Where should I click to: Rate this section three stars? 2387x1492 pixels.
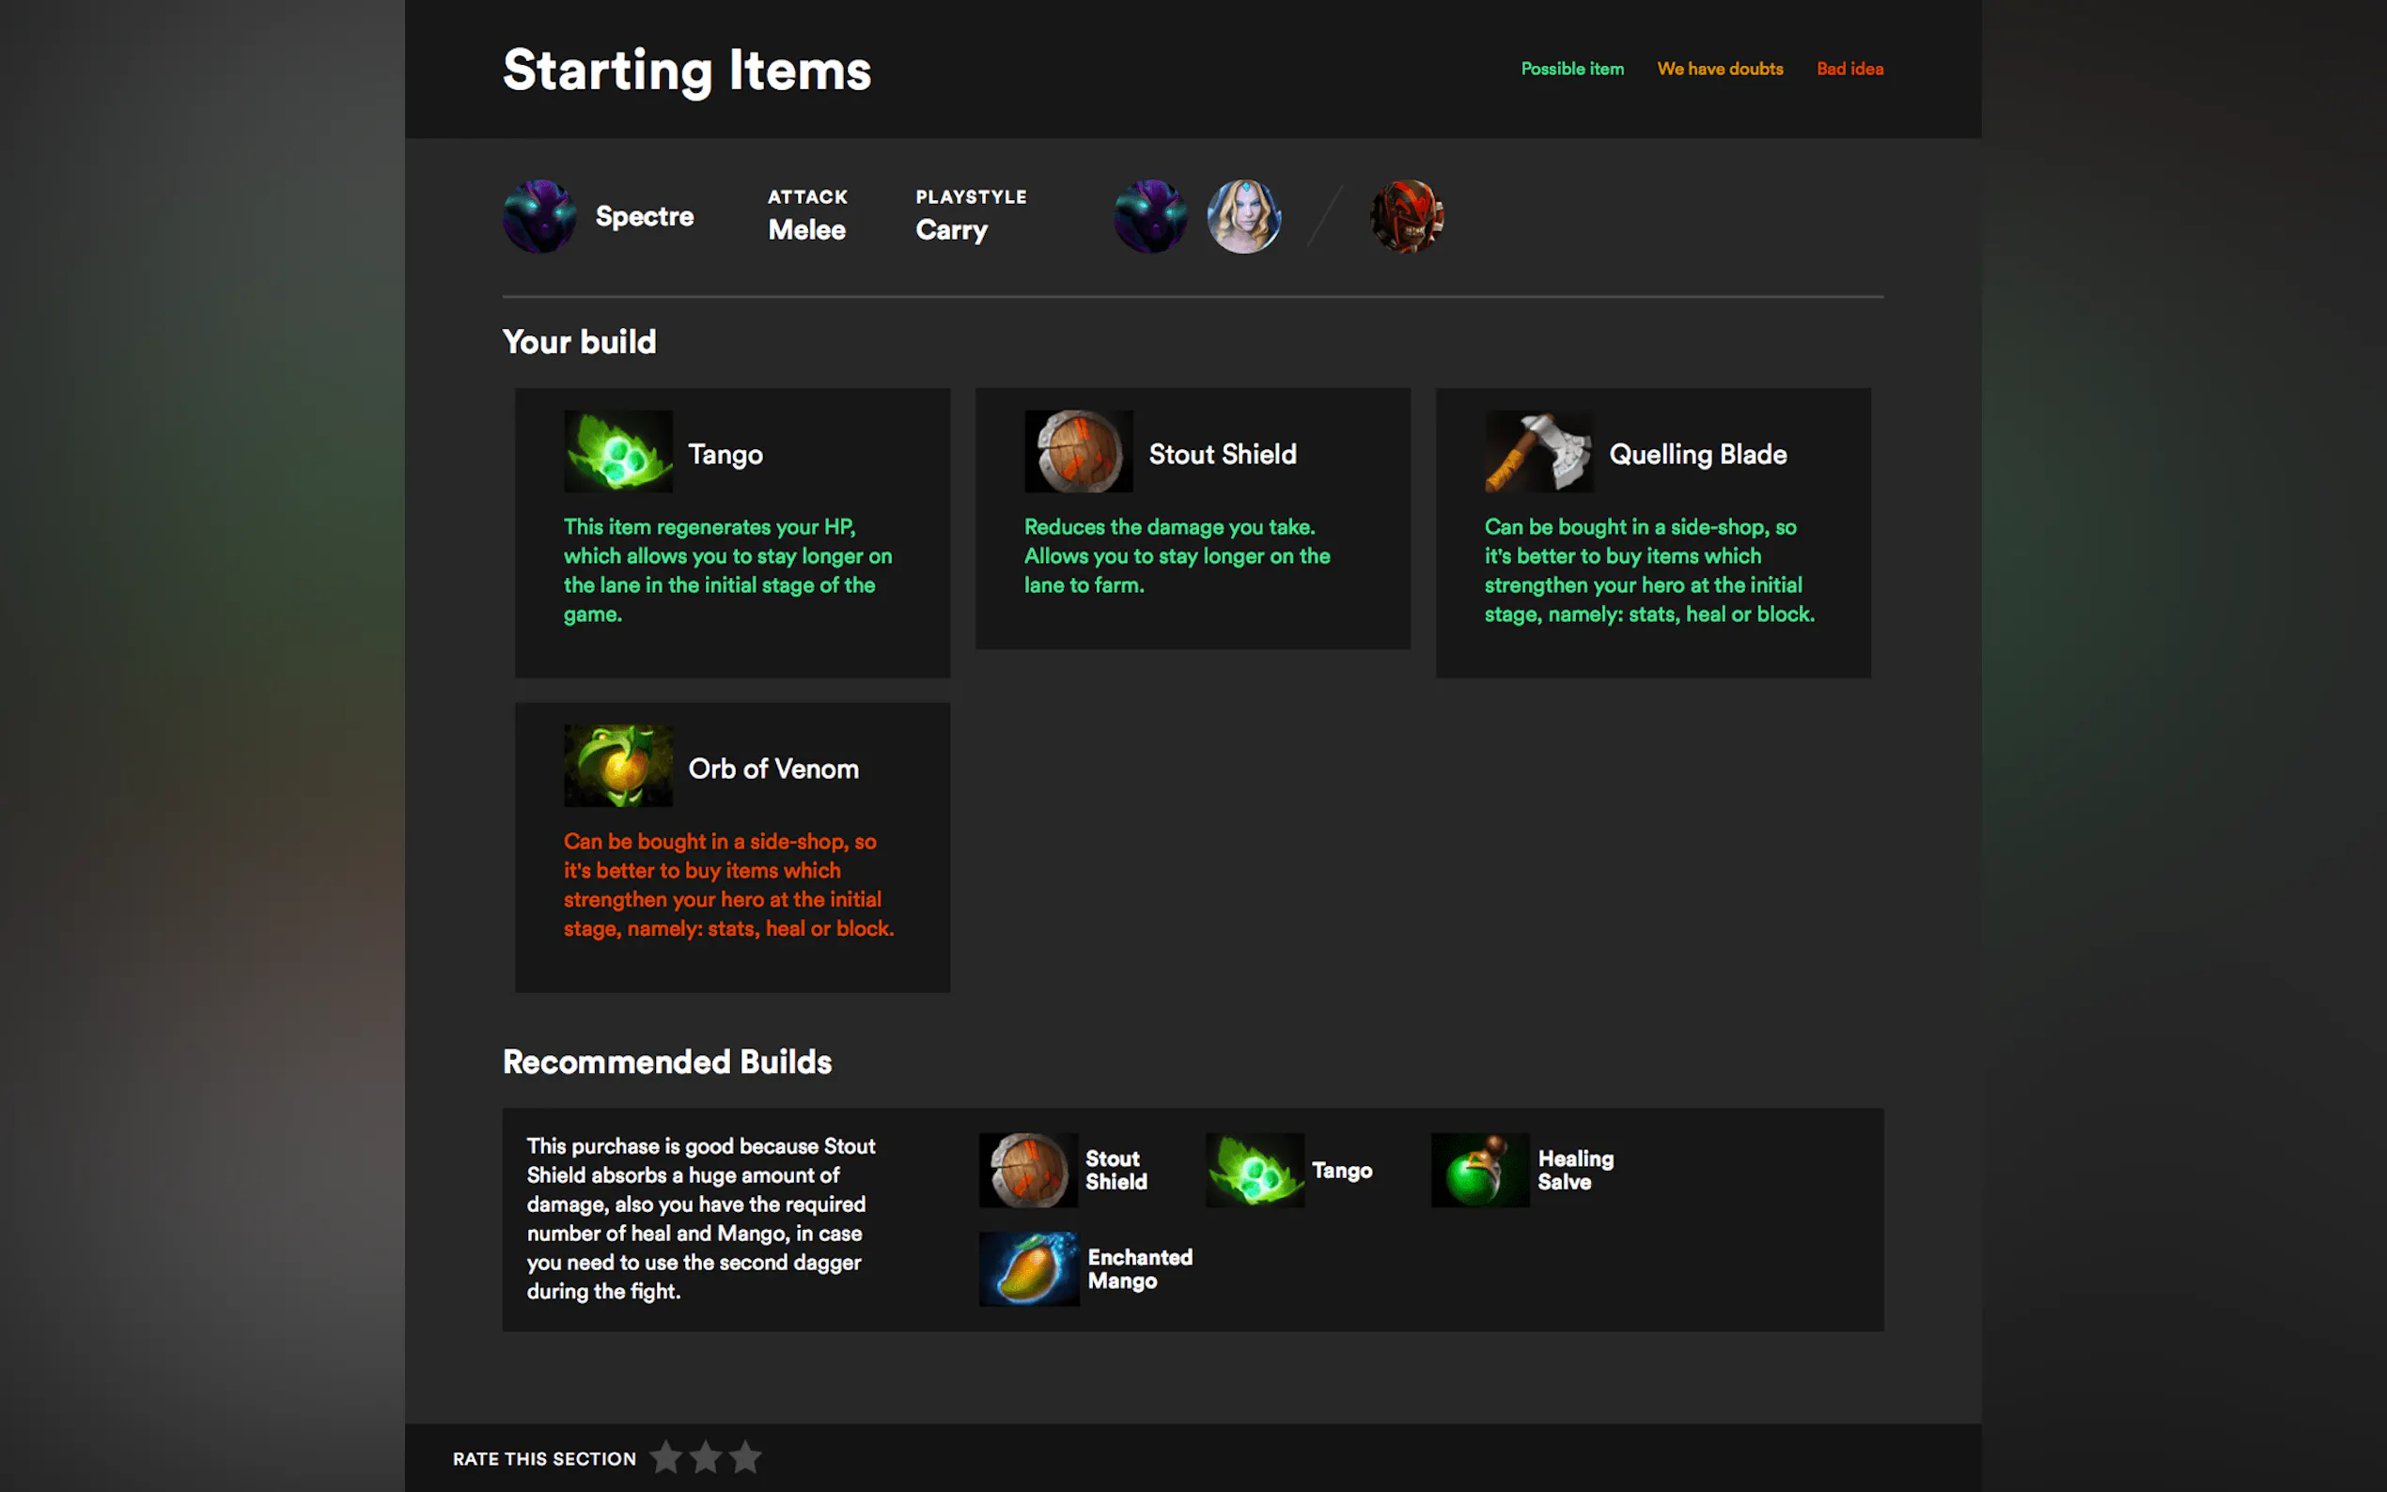pos(745,1457)
